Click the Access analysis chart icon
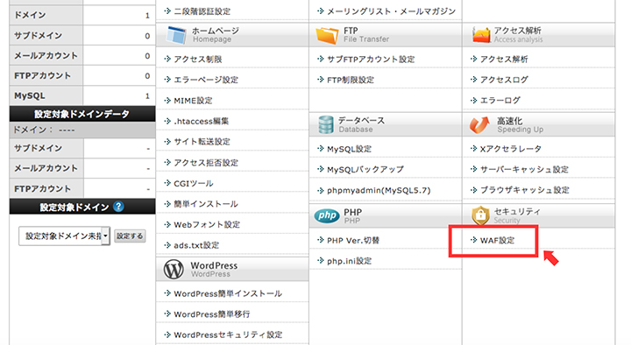 click(x=481, y=35)
